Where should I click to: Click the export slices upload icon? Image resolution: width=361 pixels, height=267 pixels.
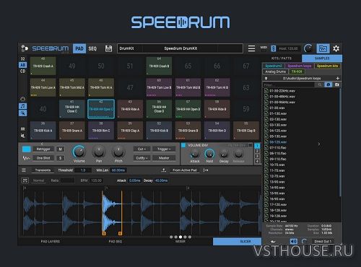pyautogui.click(x=164, y=170)
